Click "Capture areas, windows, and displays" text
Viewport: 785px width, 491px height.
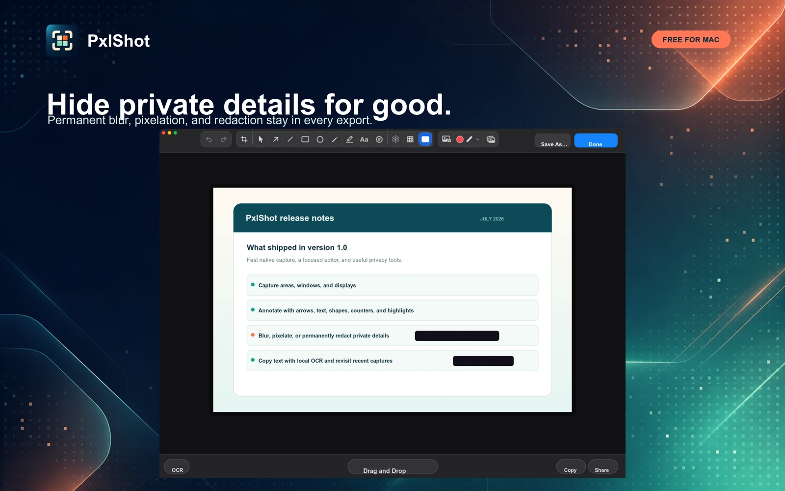click(x=307, y=285)
